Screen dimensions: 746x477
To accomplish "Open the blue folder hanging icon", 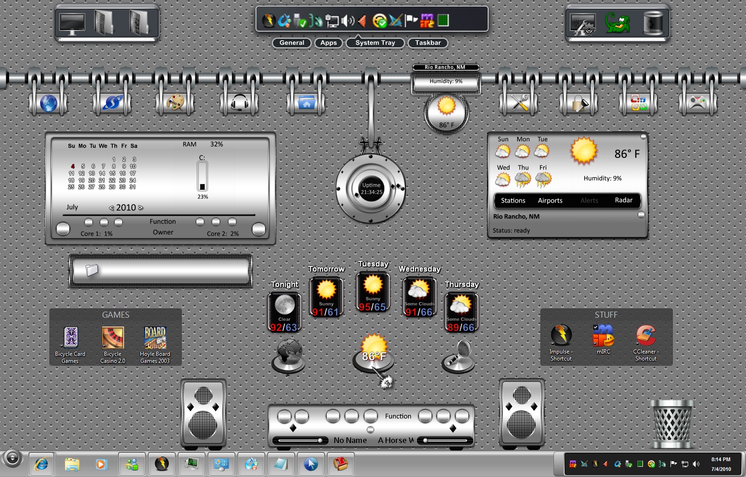I will [x=306, y=103].
